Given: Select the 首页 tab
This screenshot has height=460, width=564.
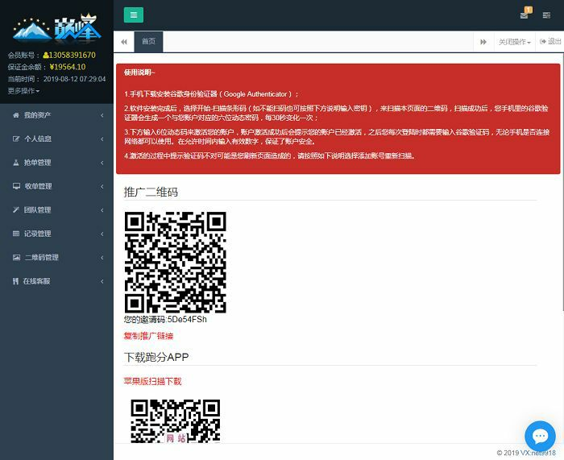Looking at the screenshot, I should (148, 42).
